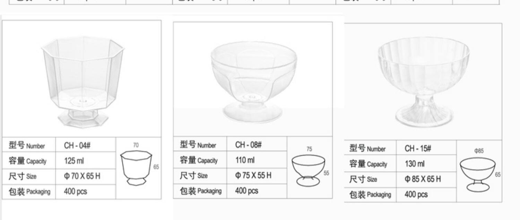This screenshot has height=220, width=520.
Task: Click the Φ 75 X 55 H size value
Action: pos(253,176)
